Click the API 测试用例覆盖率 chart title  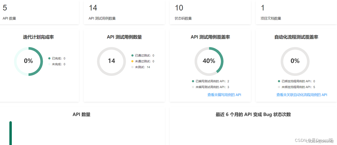[210, 37]
